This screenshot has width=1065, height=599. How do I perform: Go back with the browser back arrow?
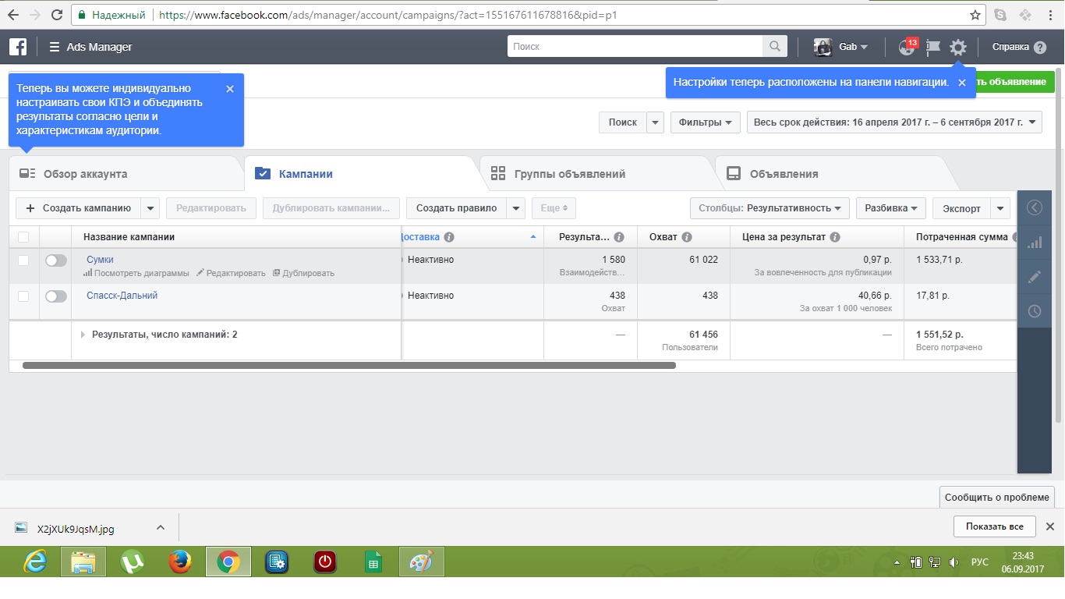[x=13, y=15]
